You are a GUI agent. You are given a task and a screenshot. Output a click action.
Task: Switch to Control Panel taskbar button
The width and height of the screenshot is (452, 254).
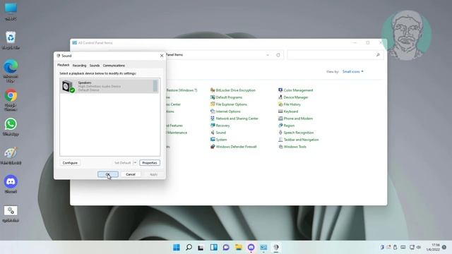(x=263, y=247)
